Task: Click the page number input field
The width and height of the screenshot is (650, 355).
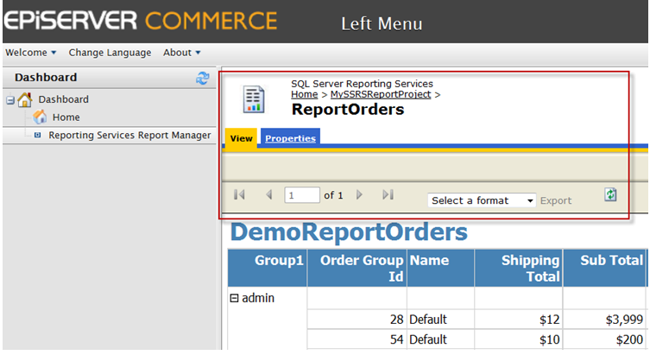Action: pos(302,196)
